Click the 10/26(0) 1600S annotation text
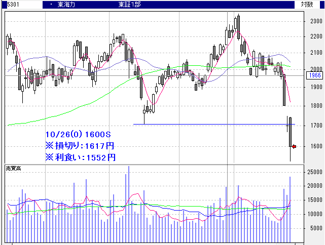325x245 pixels. click(x=78, y=135)
